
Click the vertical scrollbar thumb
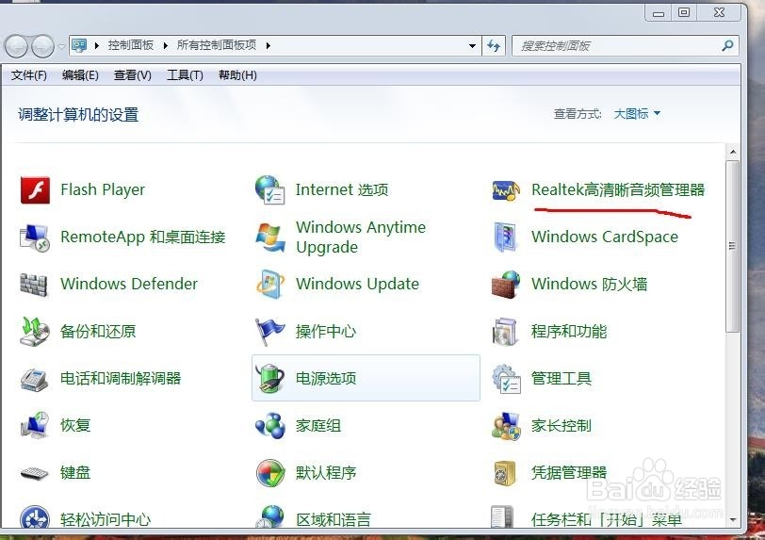[x=733, y=247]
